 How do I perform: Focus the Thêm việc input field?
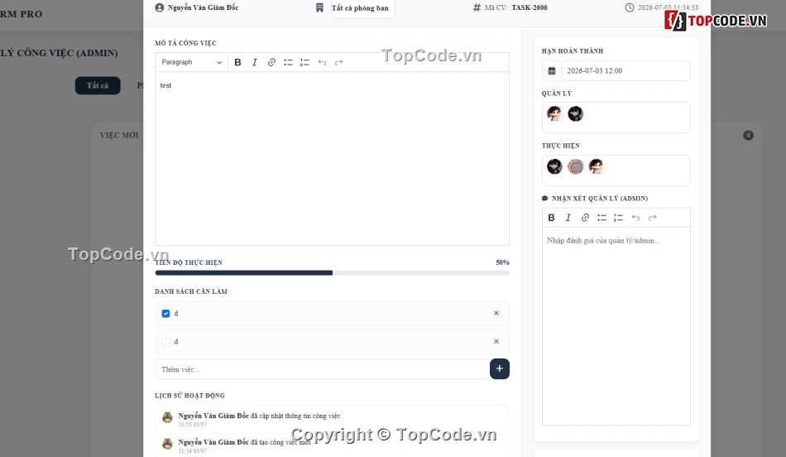(323, 369)
